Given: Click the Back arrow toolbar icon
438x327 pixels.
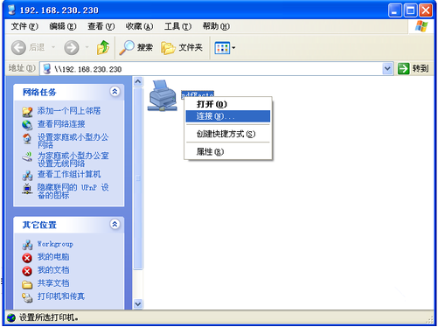Looking at the screenshot, I should [x=18, y=47].
